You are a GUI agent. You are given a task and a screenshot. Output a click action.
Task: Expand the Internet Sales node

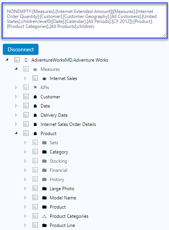(x=25, y=78)
